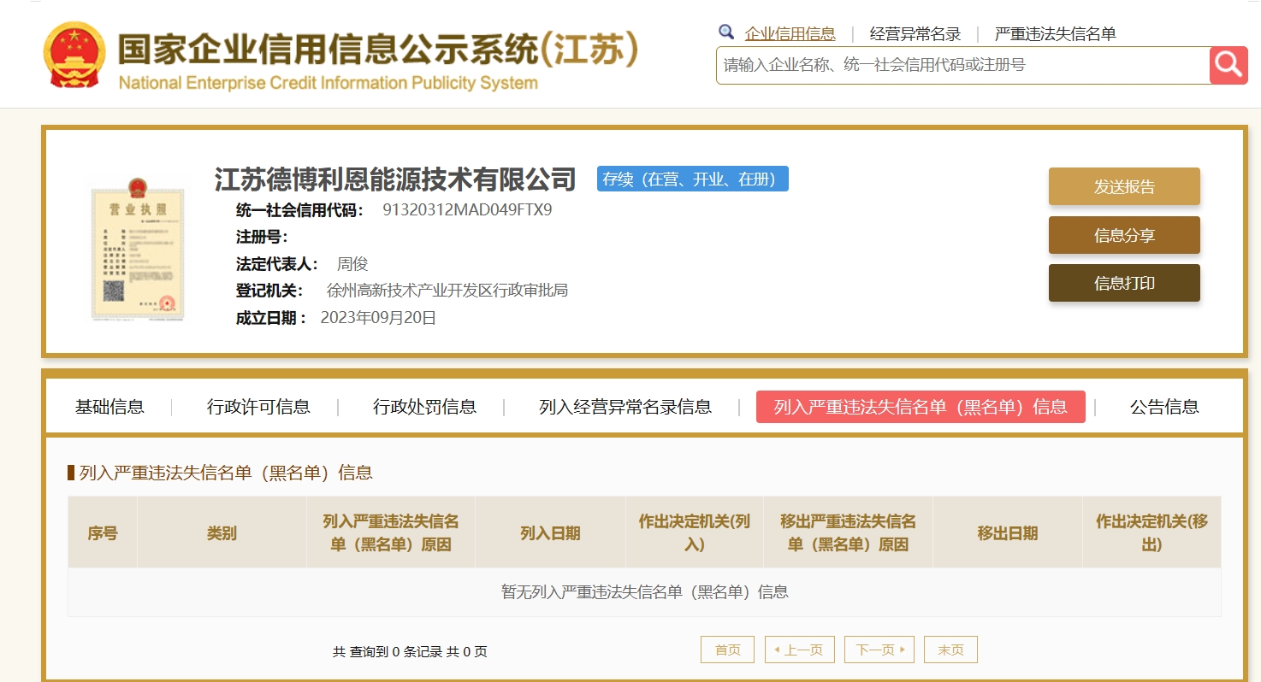Go to first page with 首页
This screenshot has width=1261, height=682.
(728, 650)
